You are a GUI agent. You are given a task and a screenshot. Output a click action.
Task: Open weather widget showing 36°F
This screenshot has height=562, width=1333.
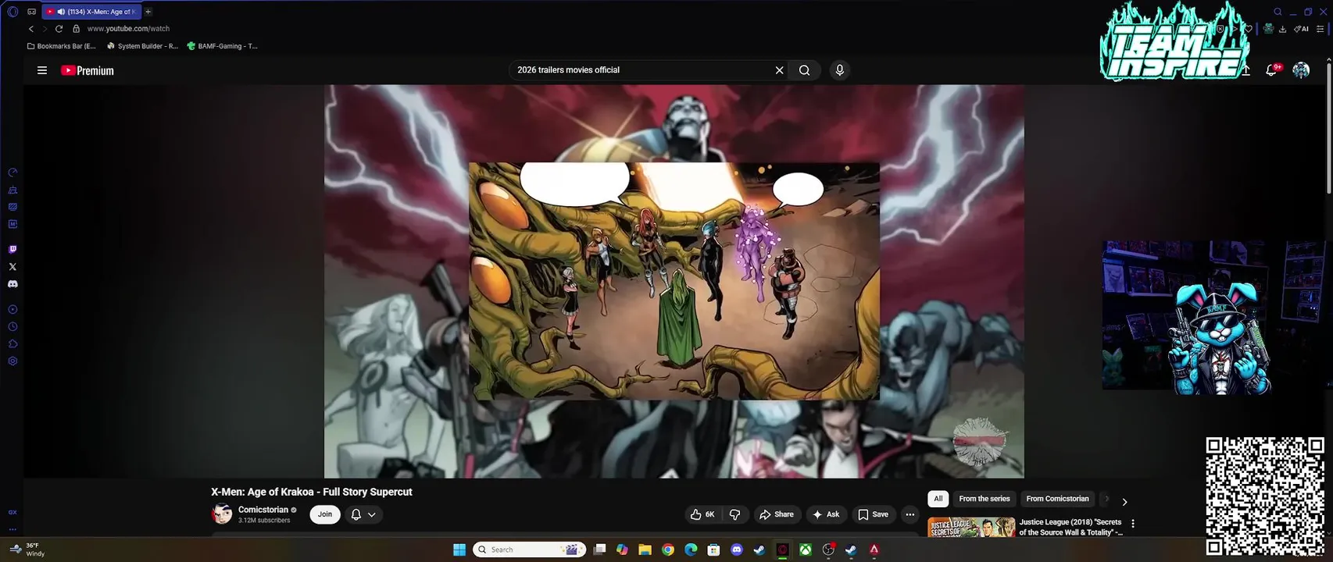[26, 550]
